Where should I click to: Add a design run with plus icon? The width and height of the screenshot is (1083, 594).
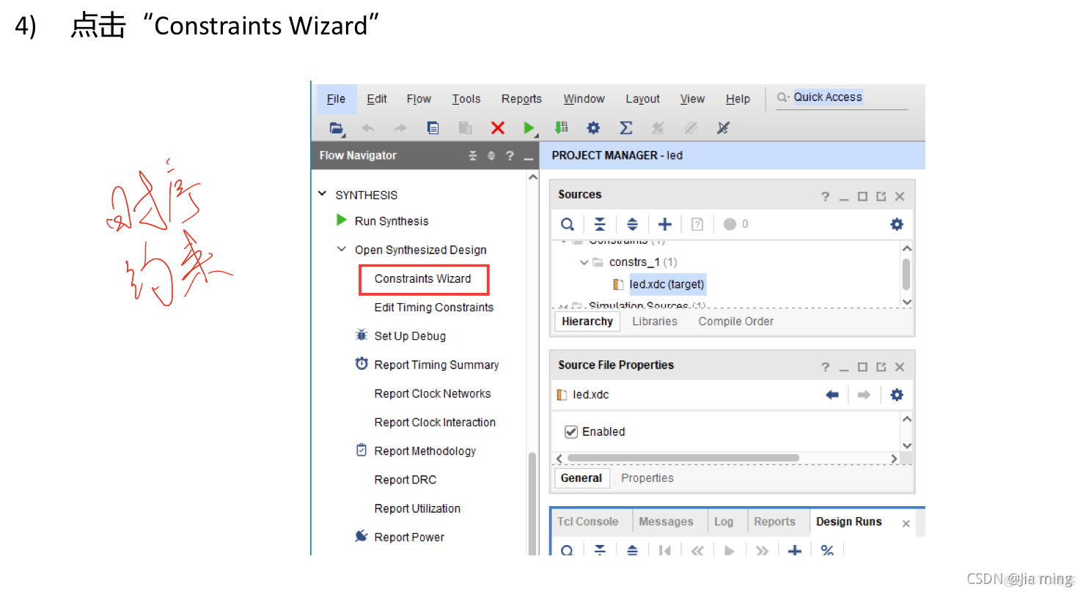point(794,549)
